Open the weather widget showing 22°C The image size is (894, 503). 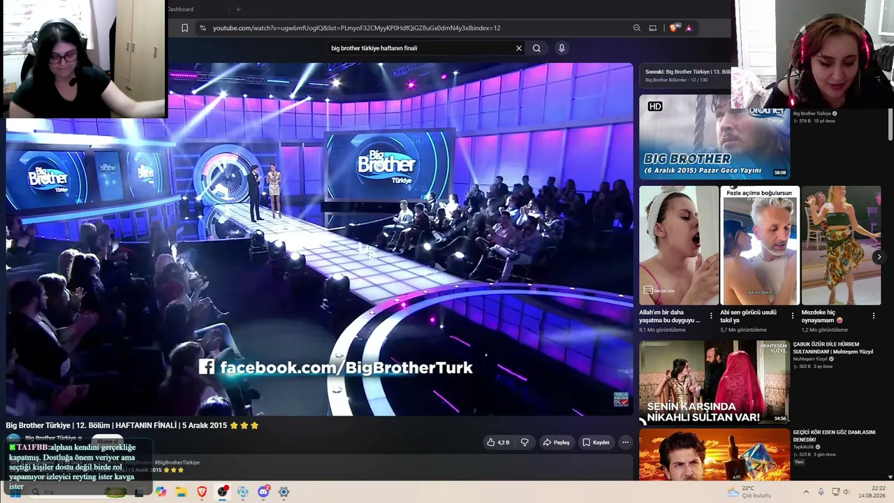coord(749,492)
